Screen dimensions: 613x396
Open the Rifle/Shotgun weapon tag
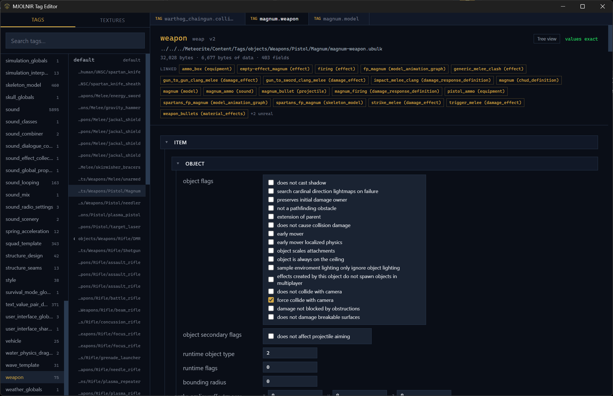pos(107,251)
